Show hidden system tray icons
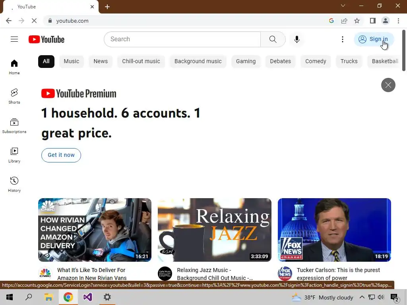This screenshot has height=305, width=407. point(362,297)
